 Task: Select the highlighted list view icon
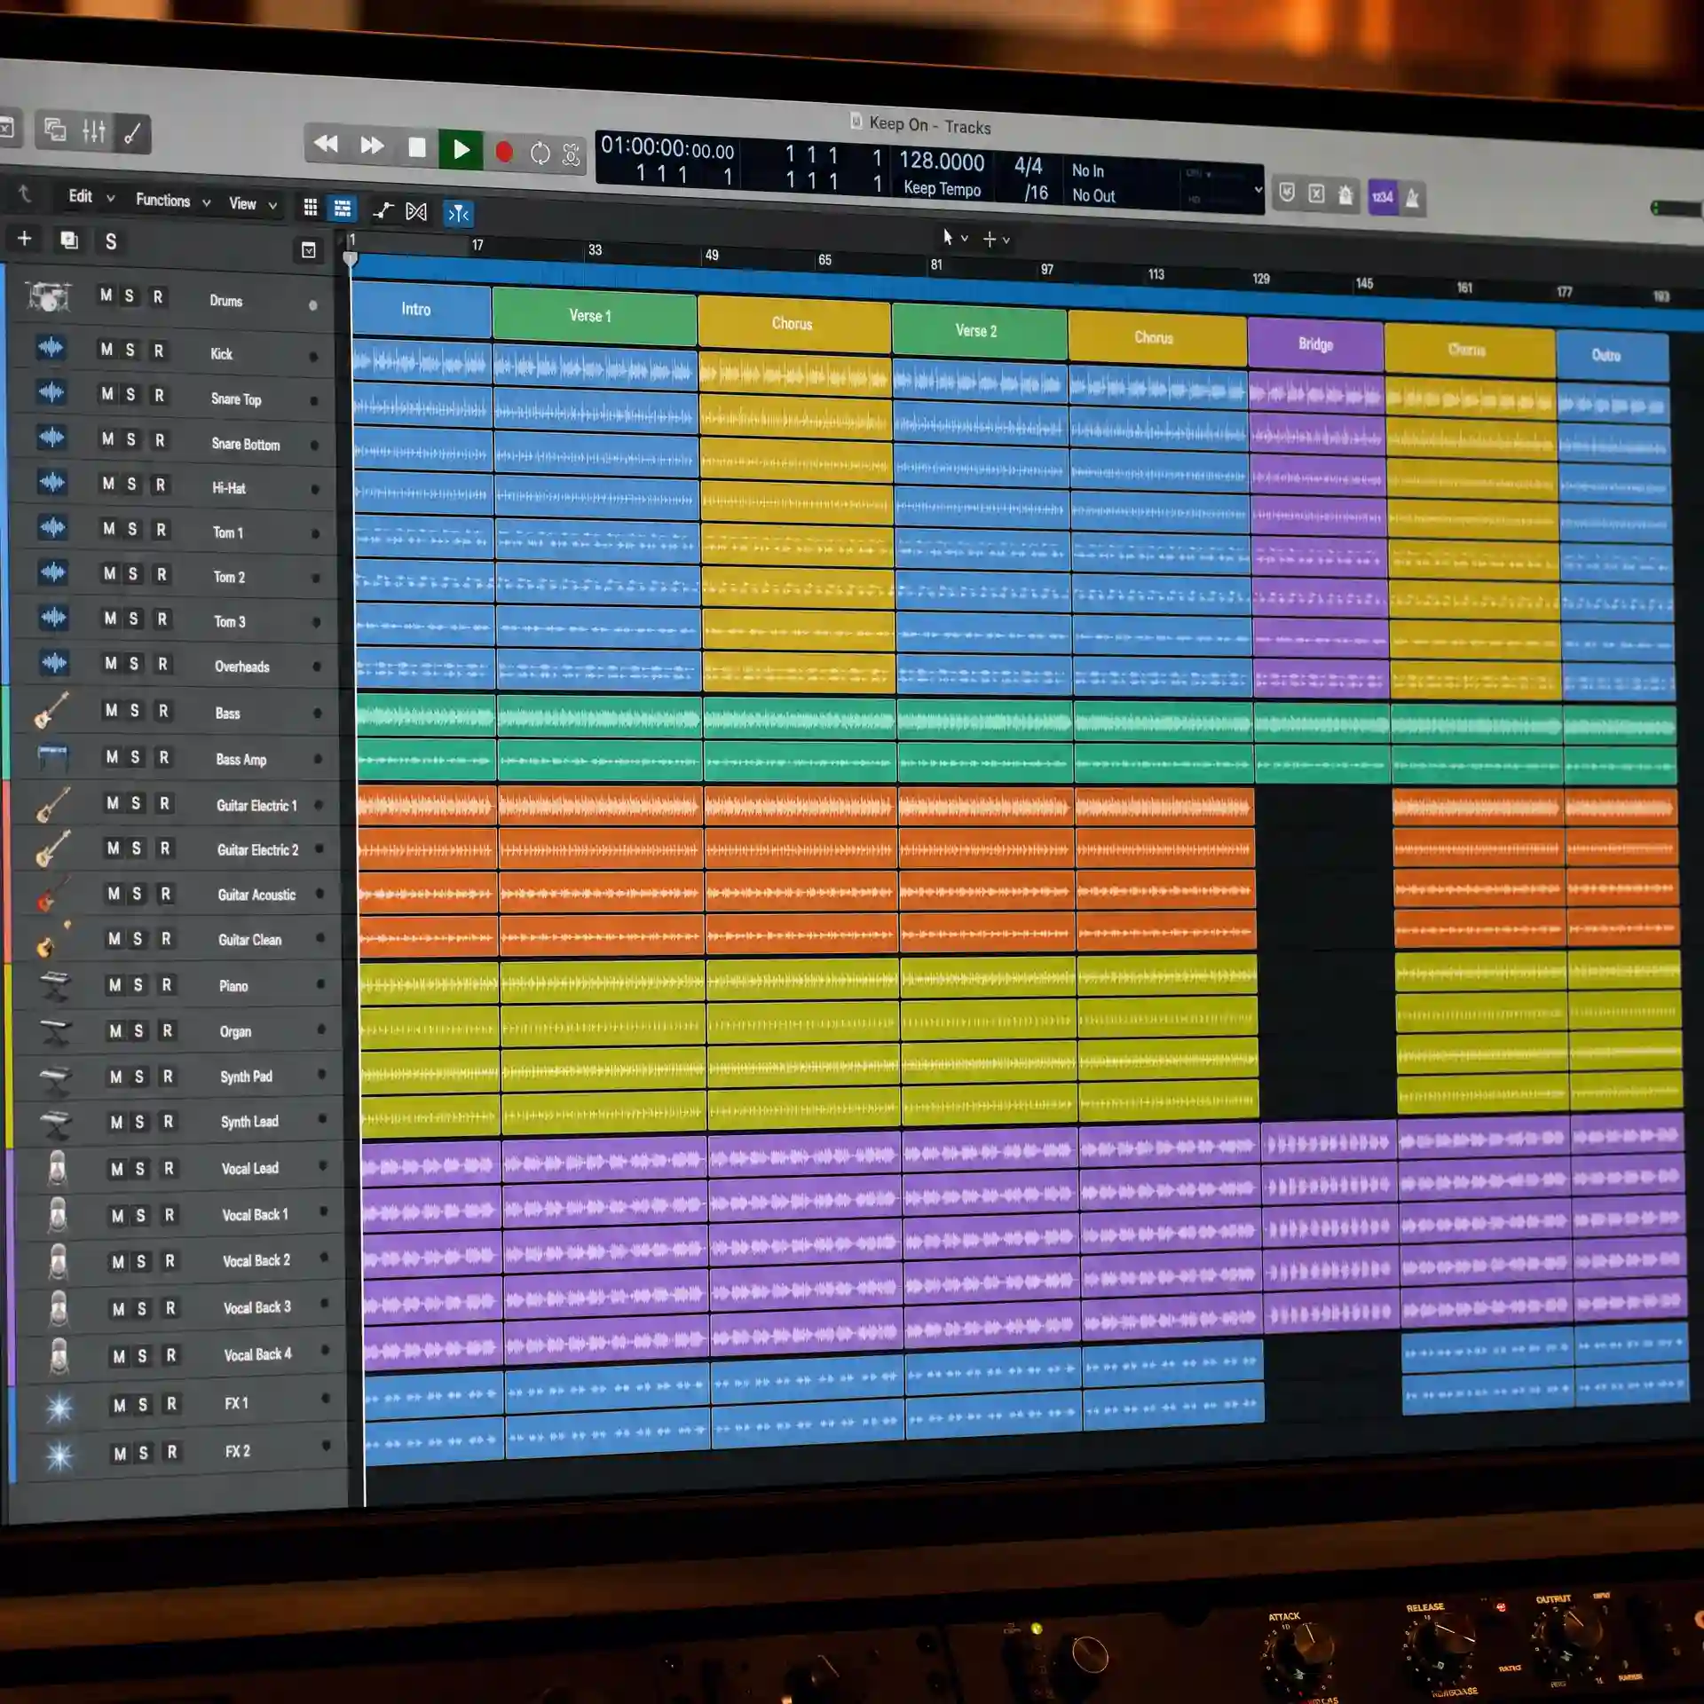343,209
